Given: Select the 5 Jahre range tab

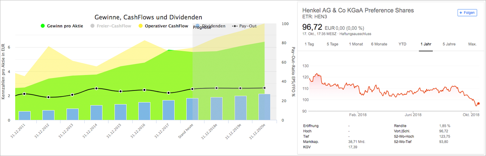Looking at the screenshot, I should [449, 44].
